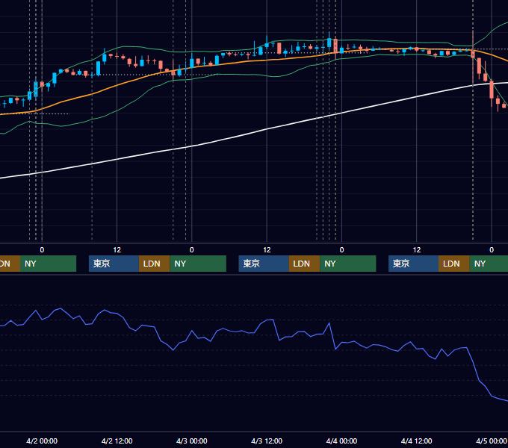Click hour label 12 above 4/2 12:00
This screenshot has width=508, height=448.
[x=117, y=250]
